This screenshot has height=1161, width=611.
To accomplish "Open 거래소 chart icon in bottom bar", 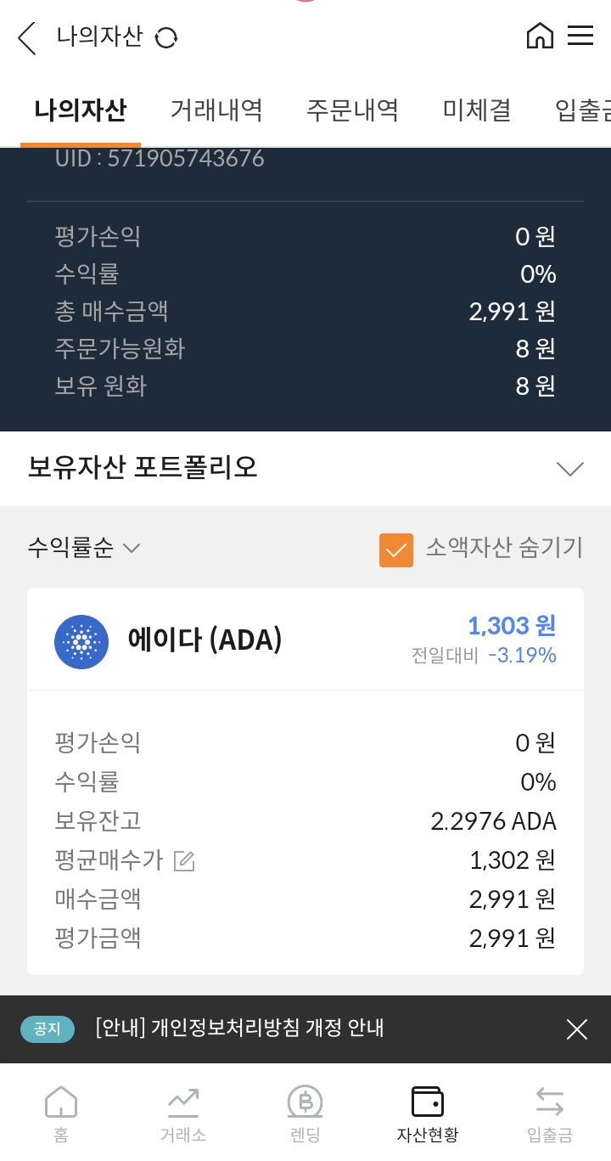I will coord(183,1113).
